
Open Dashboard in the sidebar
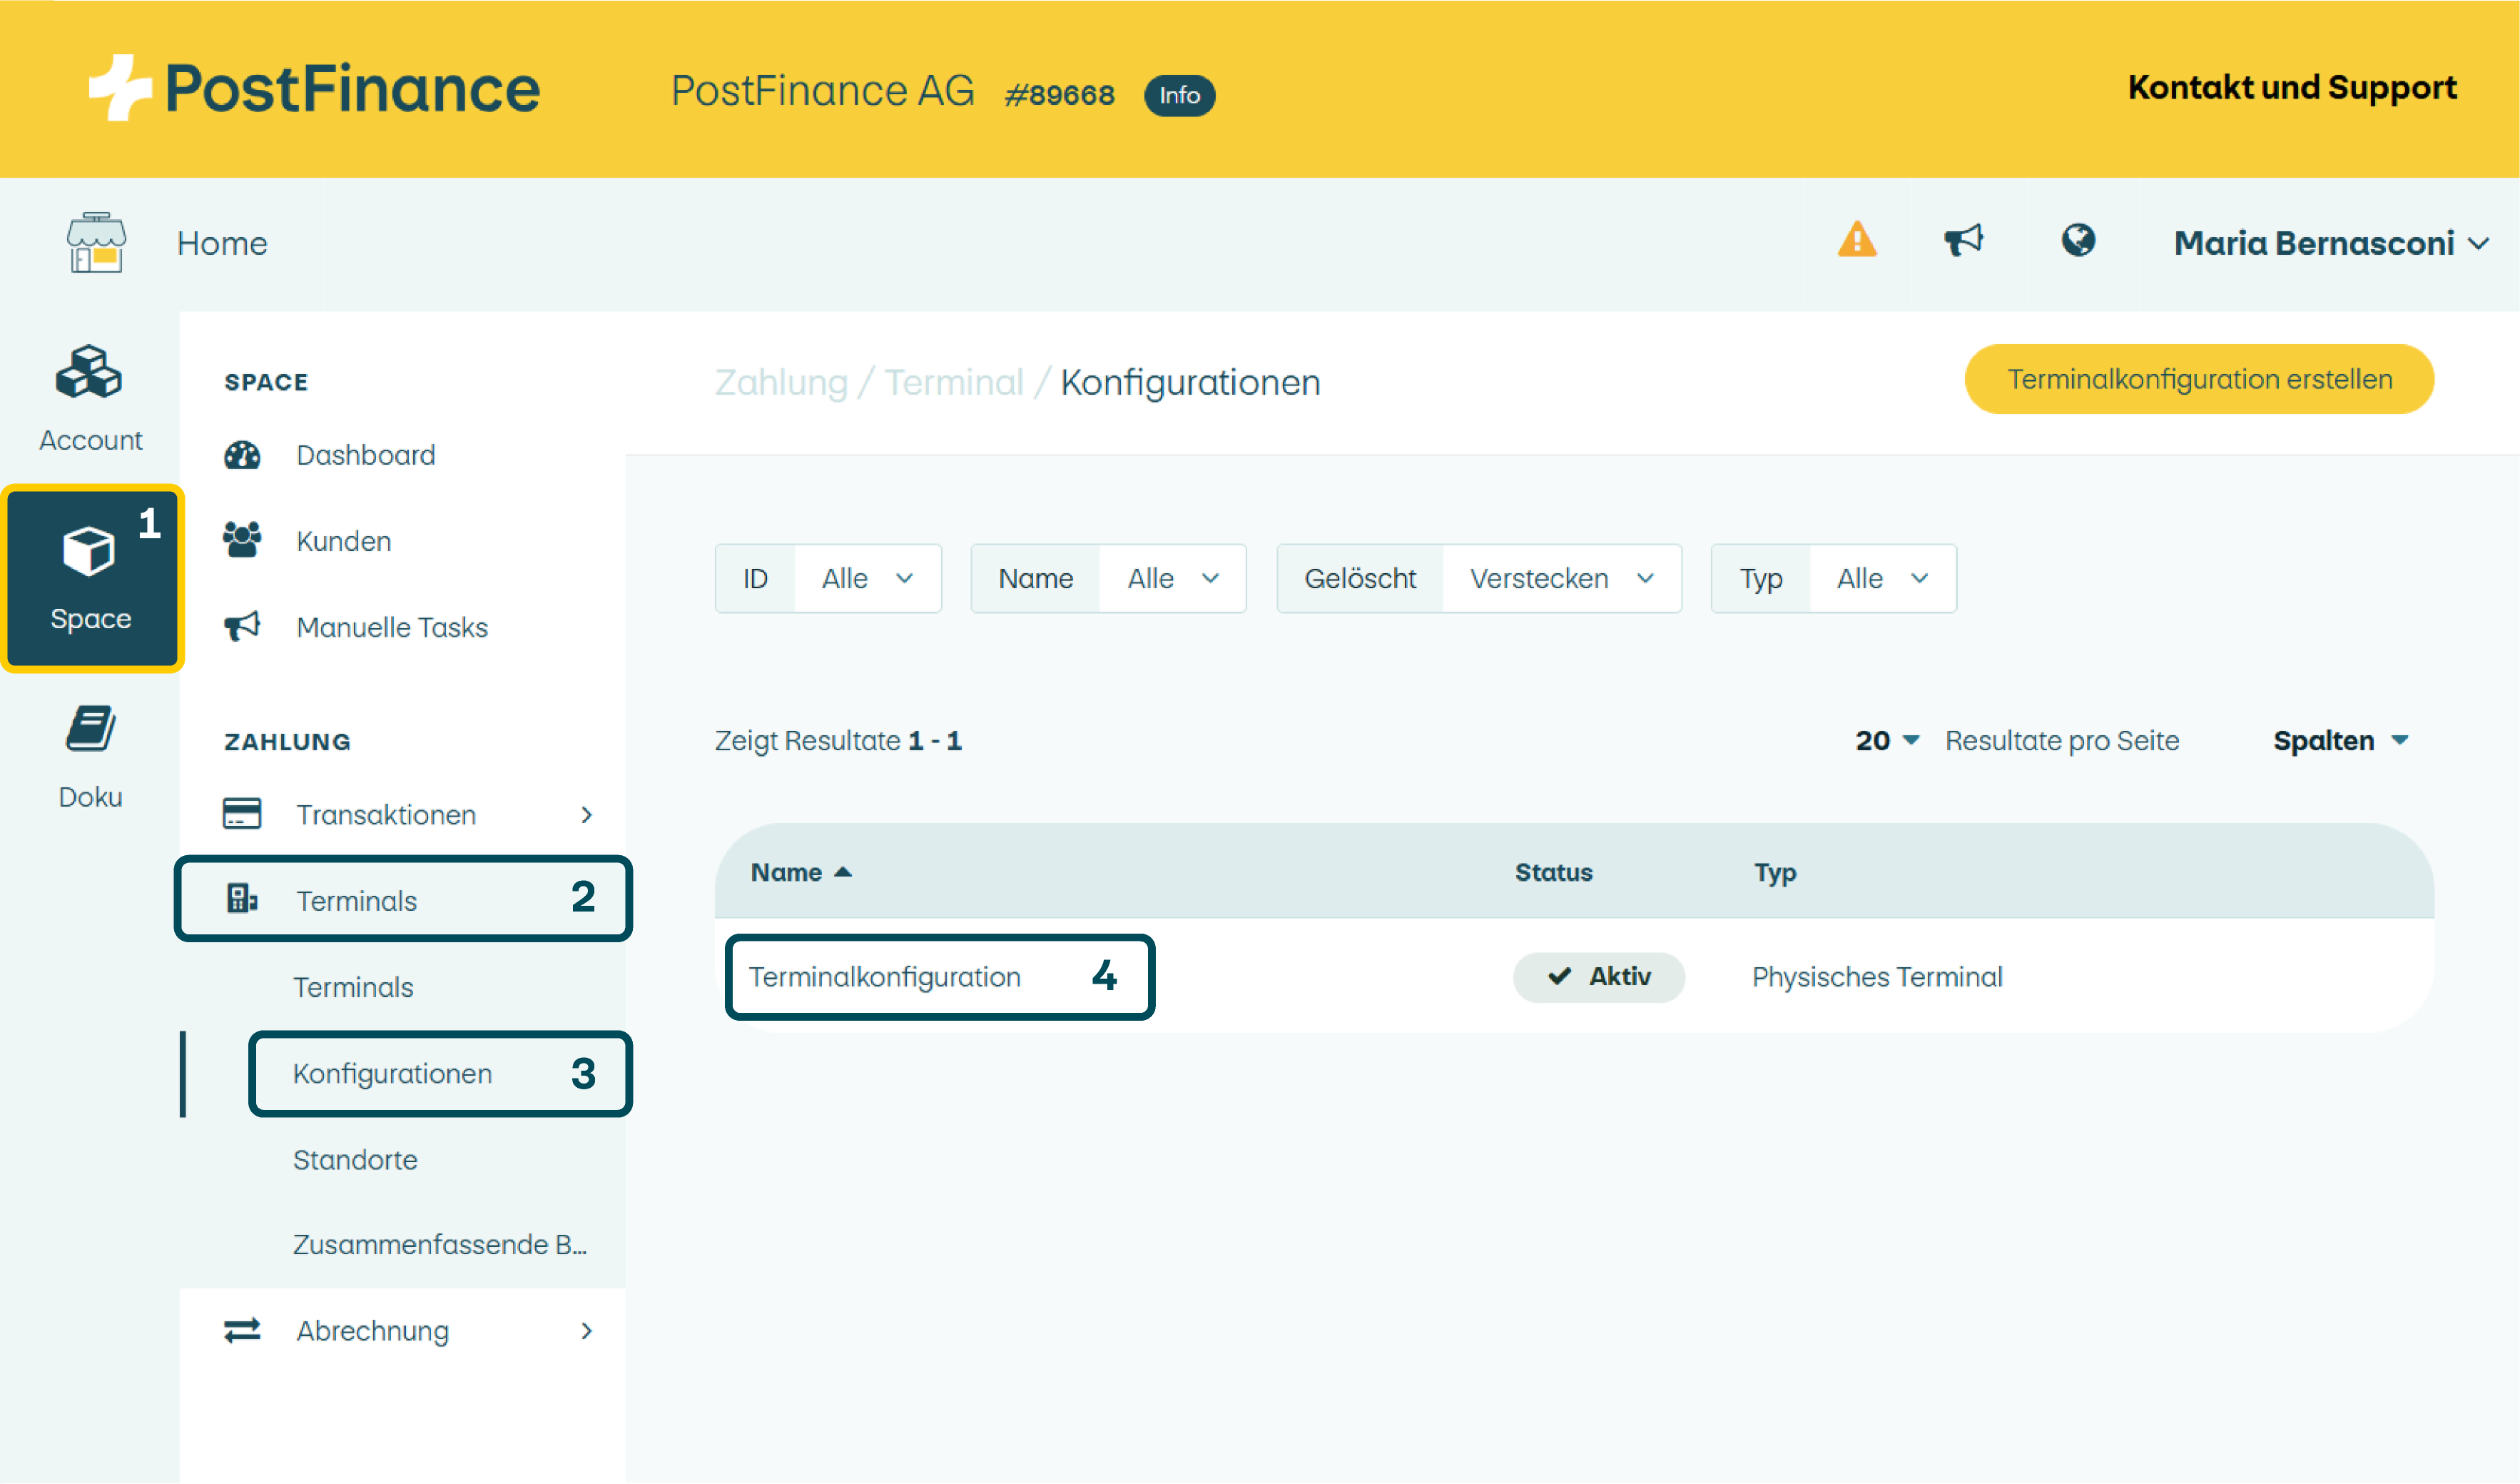[x=366, y=455]
